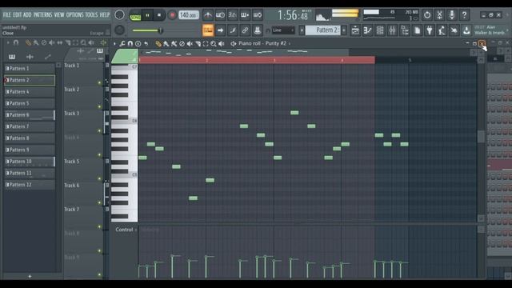Select the piano roll zoom magnifier tool
512x288 pixels.
coord(214,43)
